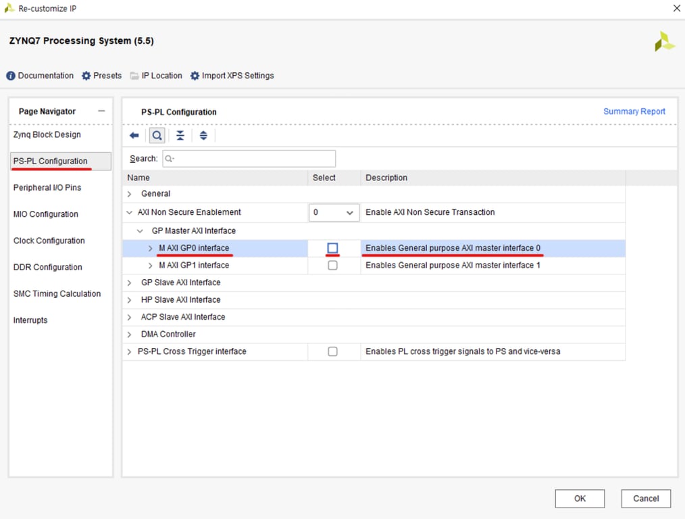Open Interrupts page in navigator

coord(30,320)
